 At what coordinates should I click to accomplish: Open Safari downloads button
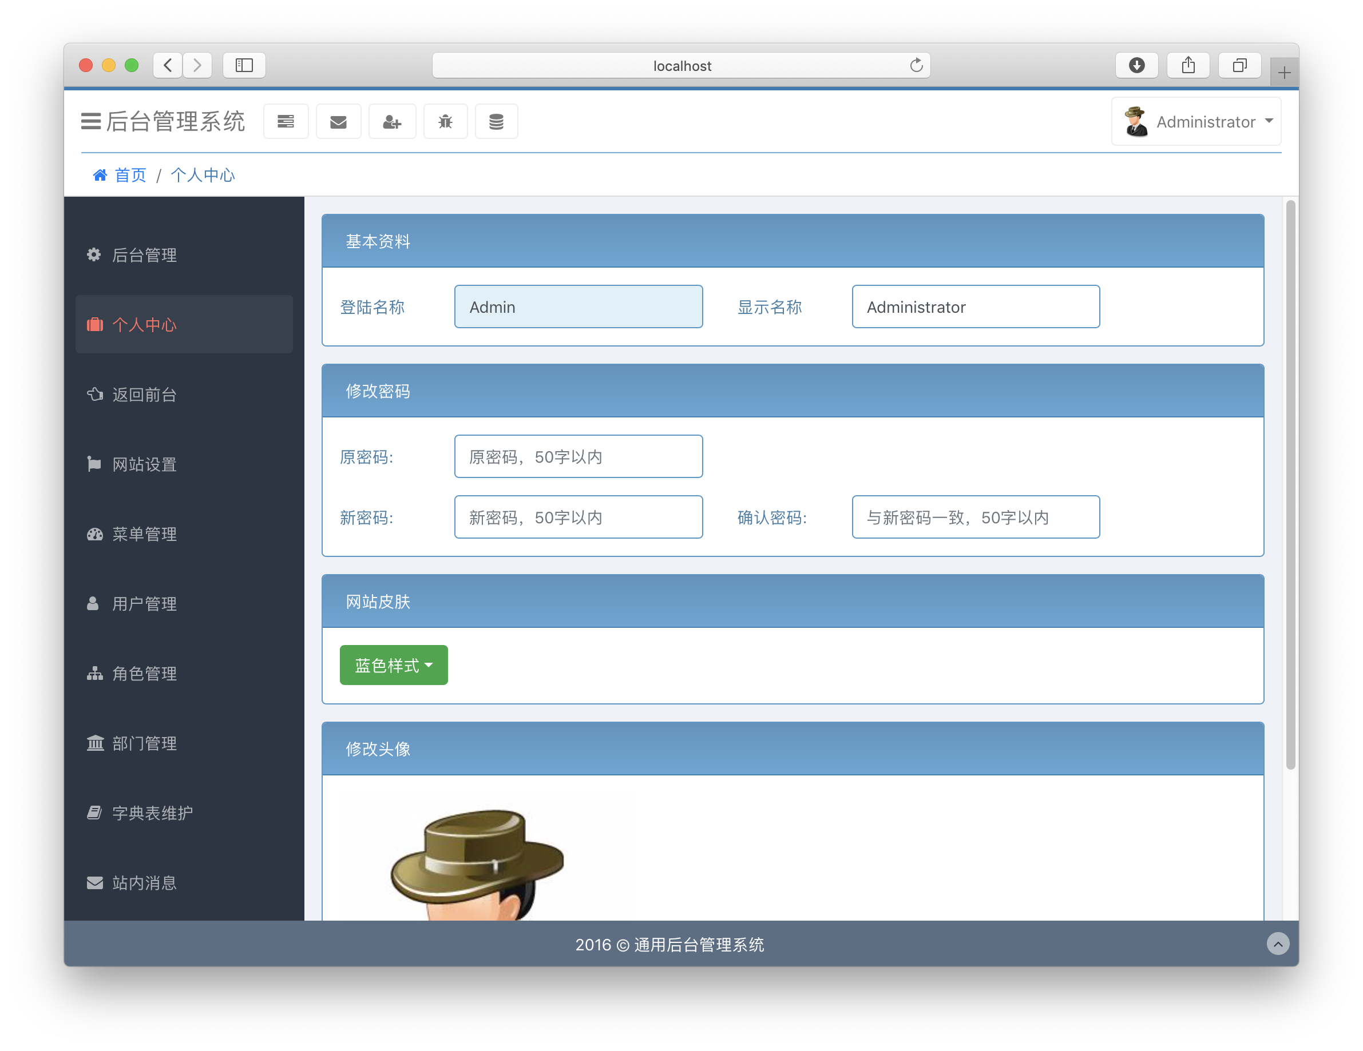(x=1136, y=65)
